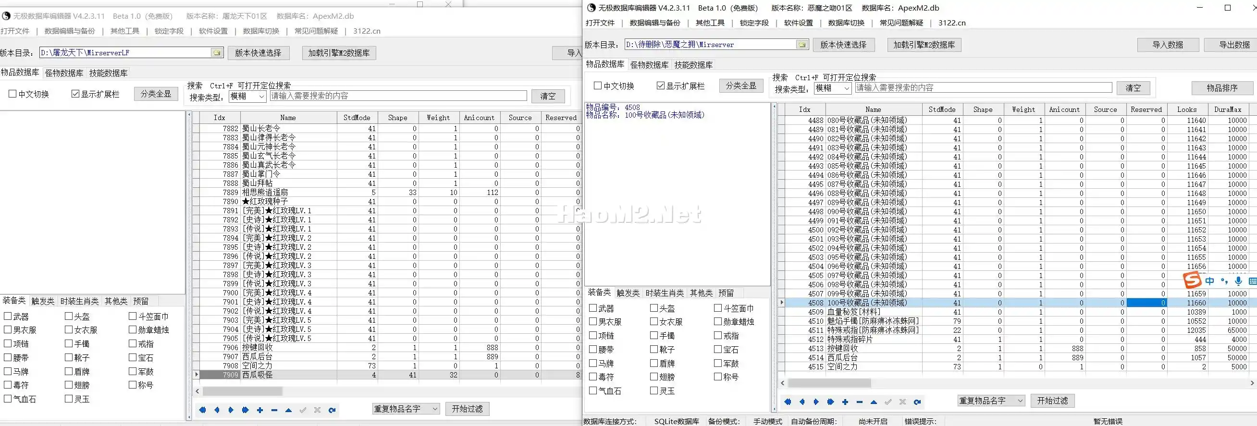Click 版本快速选择 in the left window
Image resolution: width=1257 pixels, height=426 pixels.
click(x=258, y=53)
